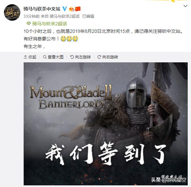This screenshot has width=191, height=187.
Task: Collapse the image with 收起
Action: tap(30, 57)
